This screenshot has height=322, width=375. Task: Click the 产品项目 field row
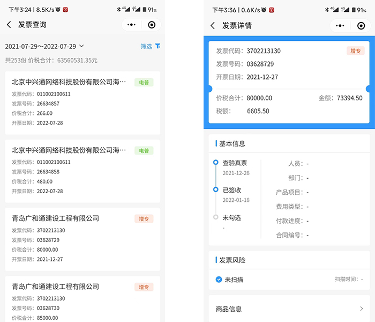click(292, 192)
